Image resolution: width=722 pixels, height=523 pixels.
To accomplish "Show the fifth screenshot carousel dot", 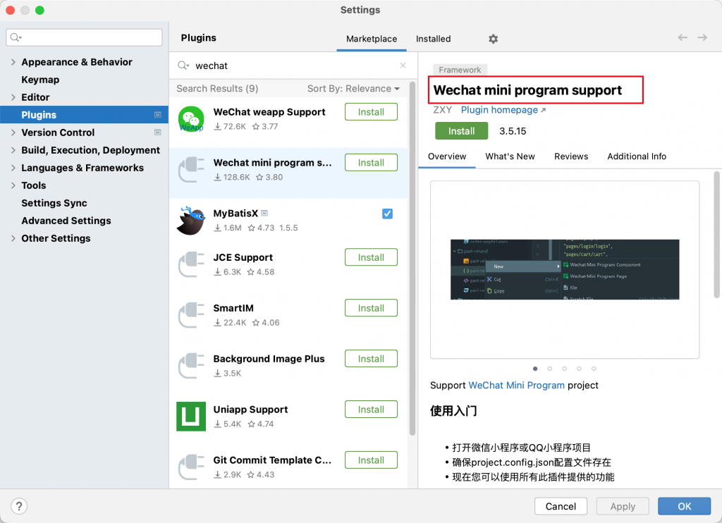I will click(594, 369).
